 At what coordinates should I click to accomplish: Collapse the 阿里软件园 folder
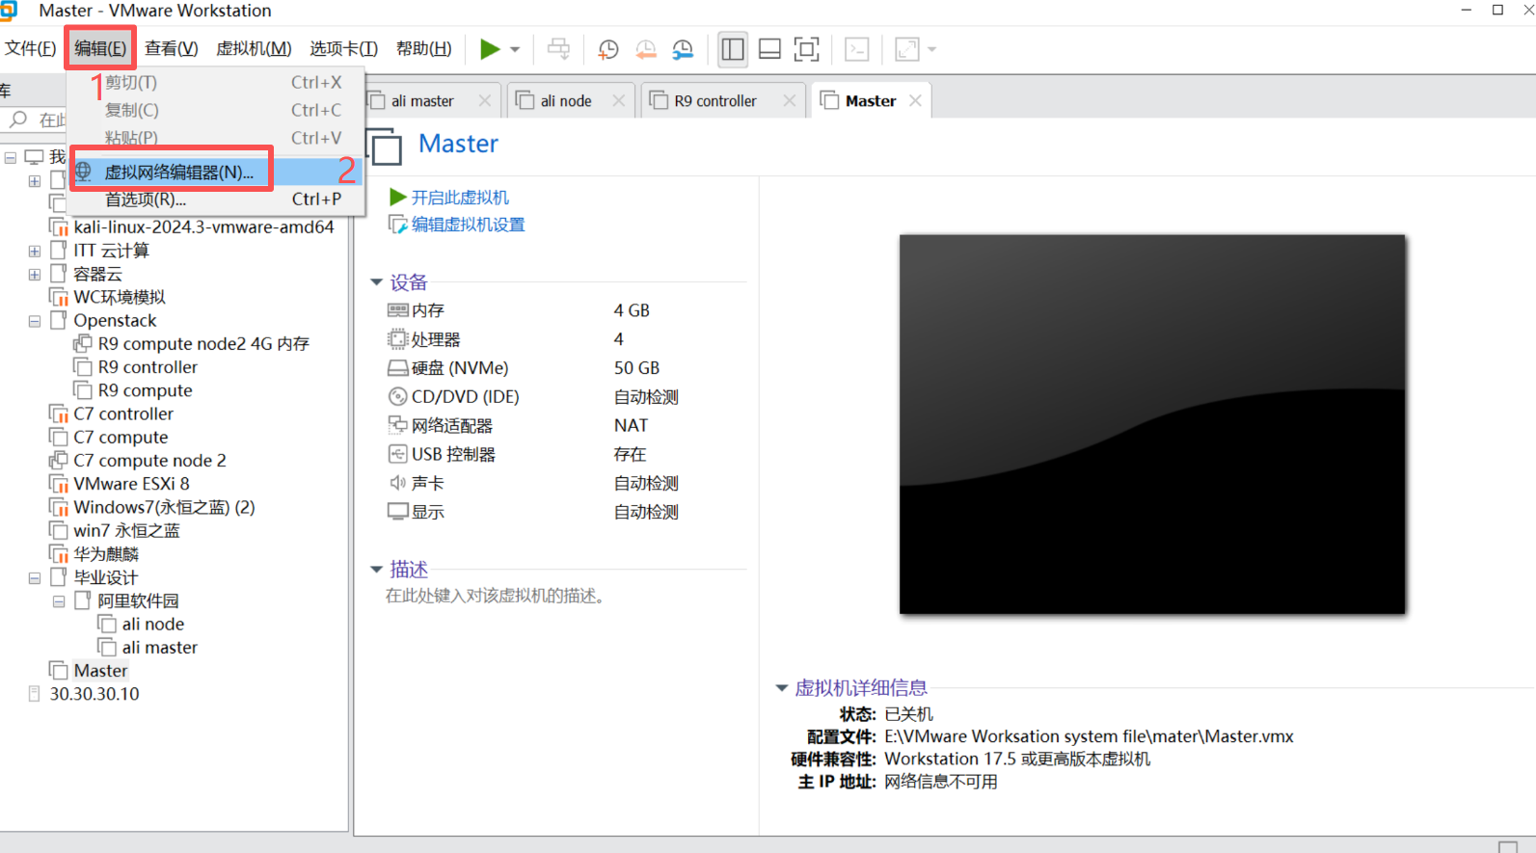59,601
